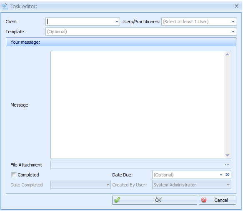Image resolution: width=243 pixels, height=211 pixels.
Task: Cancel the task editor
Action: pos(218,200)
